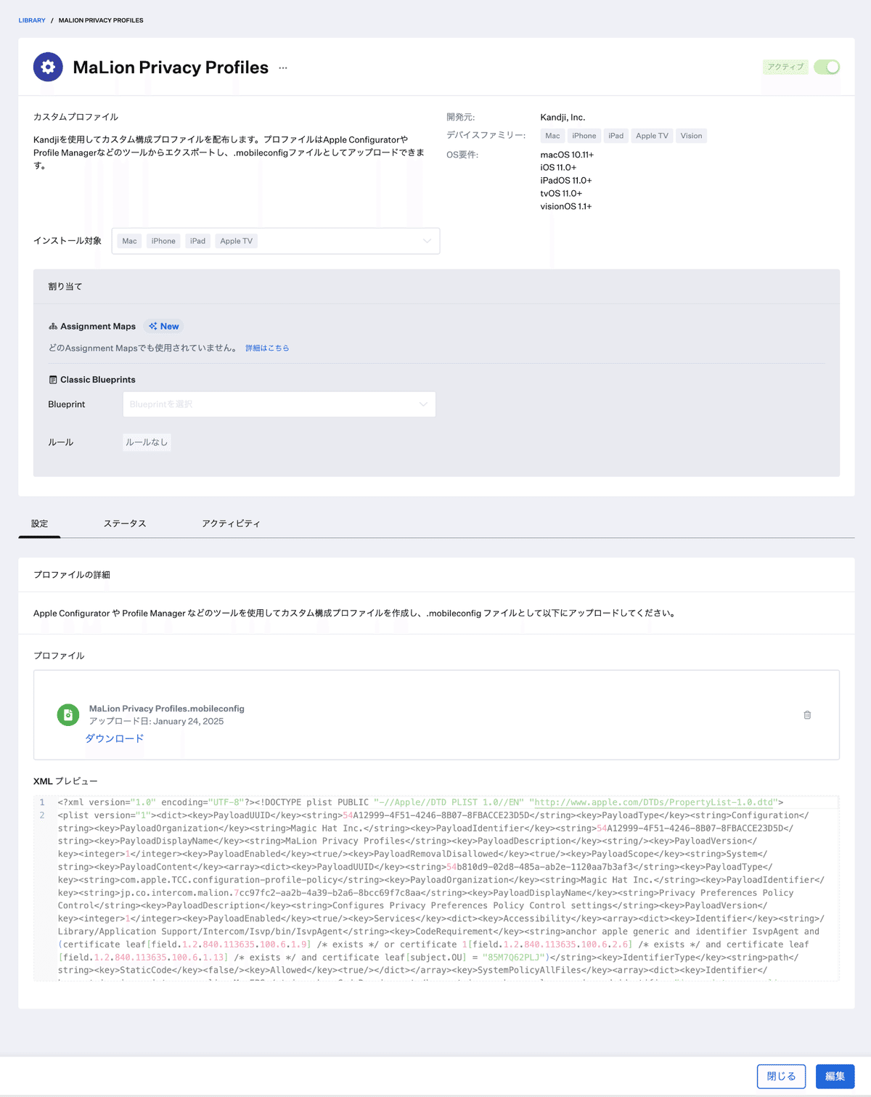This screenshot has height=1097, width=871.
Task: Navigate back via the LIBRARY breadcrumb
Action: pyautogui.click(x=31, y=20)
